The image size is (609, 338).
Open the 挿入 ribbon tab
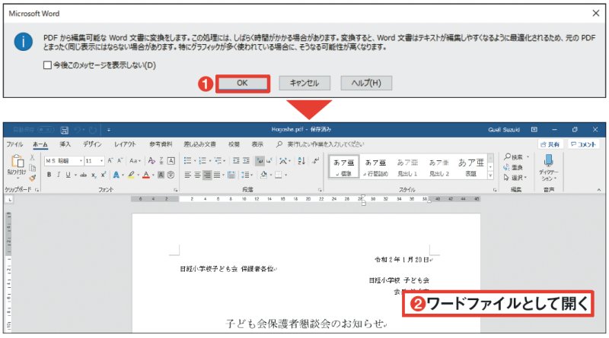click(65, 144)
